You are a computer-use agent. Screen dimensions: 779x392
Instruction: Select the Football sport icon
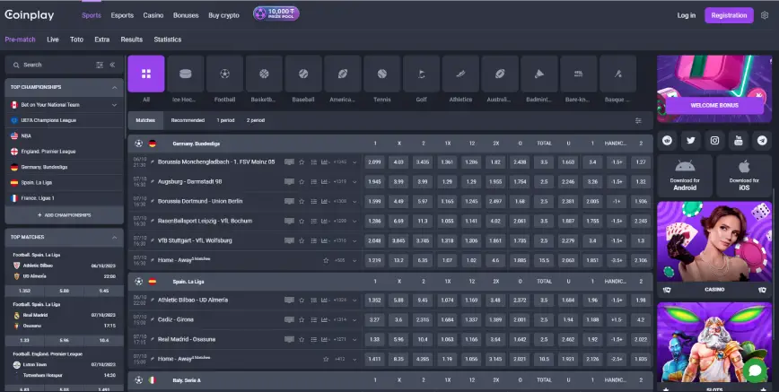[224, 74]
